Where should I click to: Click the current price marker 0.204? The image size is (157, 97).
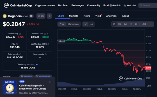coord(148,68)
